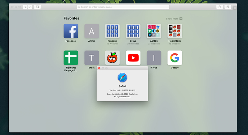248x135 pixels.
Task: Open the Anime favorite tile
Action: coord(91,31)
